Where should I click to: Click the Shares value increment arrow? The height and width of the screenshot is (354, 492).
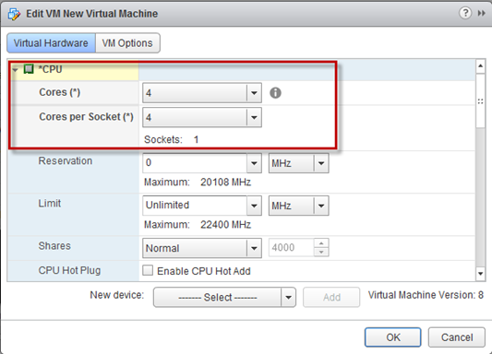[321, 243]
